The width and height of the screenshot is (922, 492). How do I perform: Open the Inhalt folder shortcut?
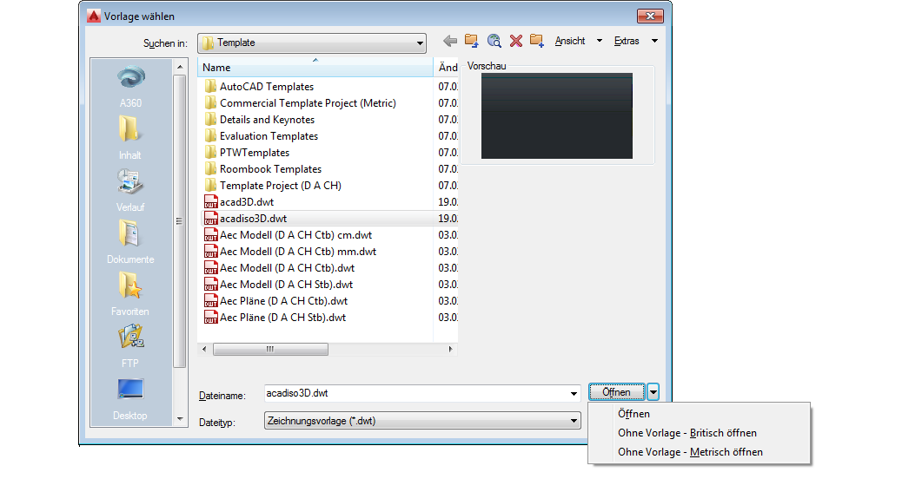coord(130,138)
